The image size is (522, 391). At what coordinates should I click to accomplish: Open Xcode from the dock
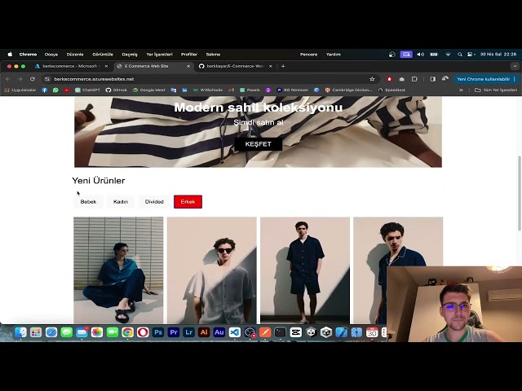341,332
